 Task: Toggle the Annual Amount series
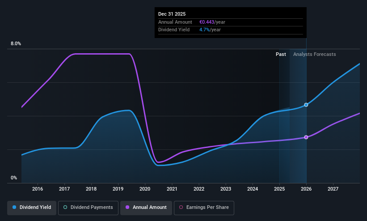[x=146, y=208]
